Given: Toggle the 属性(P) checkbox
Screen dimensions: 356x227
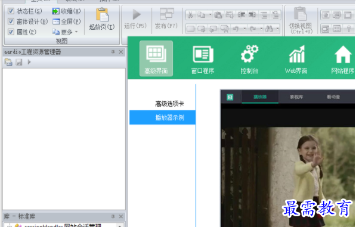Looking at the screenshot, I should (11, 32).
